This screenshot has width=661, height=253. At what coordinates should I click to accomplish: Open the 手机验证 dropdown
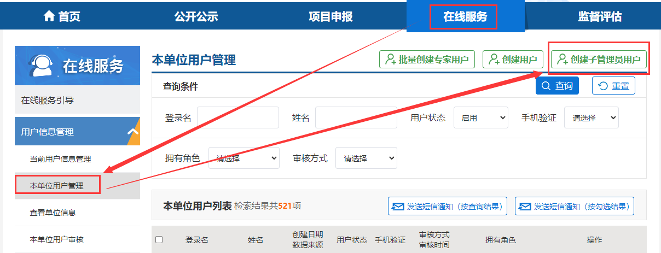click(592, 117)
